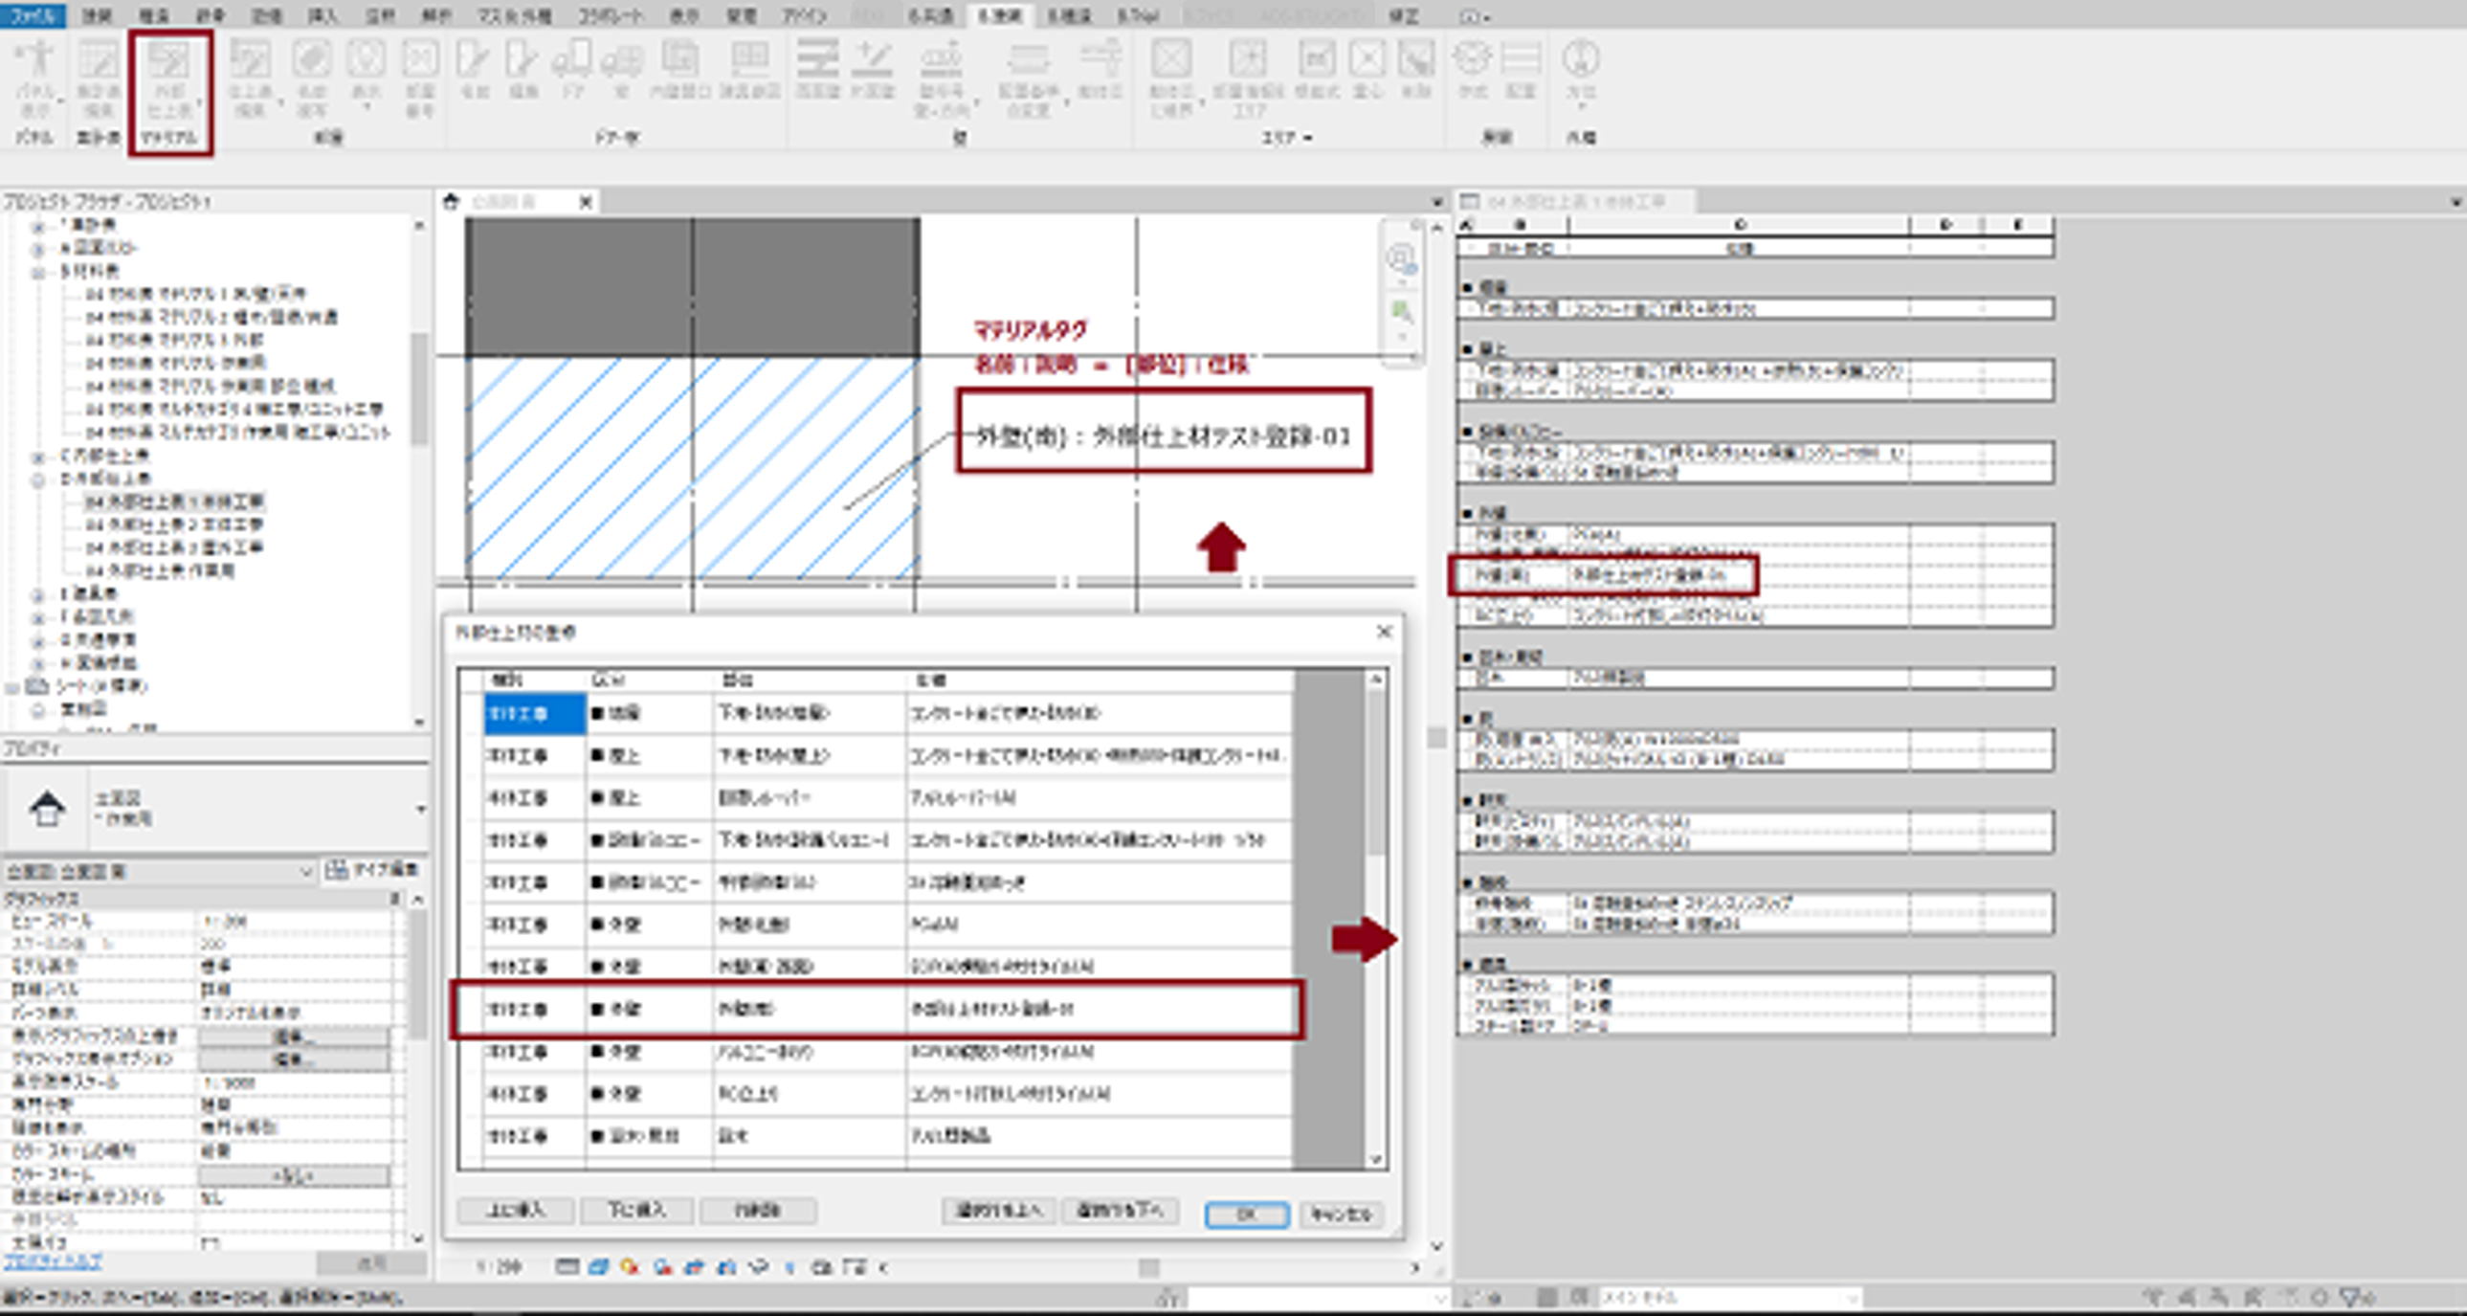Open the 挿入 ribbon tab
Screen dimensions: 2467x1316
(322, 14)
